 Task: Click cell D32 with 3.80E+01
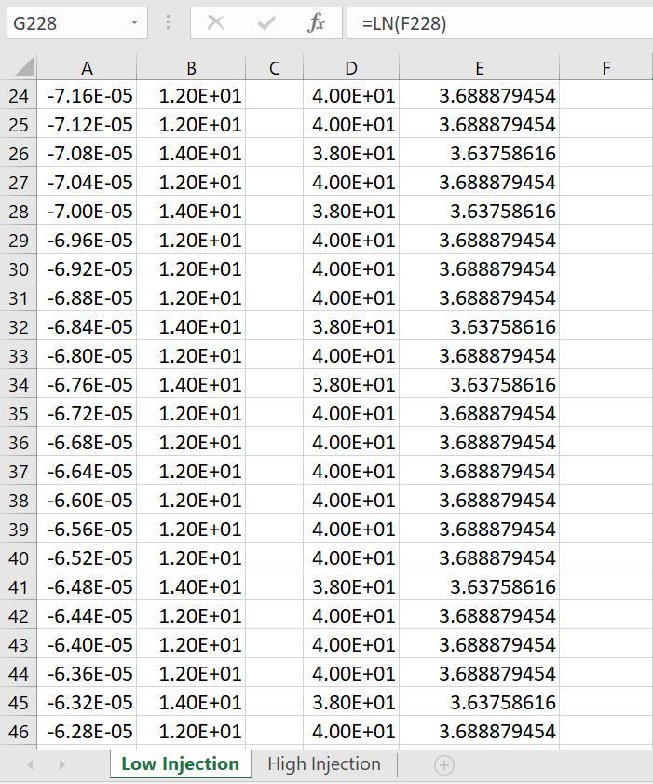pyautogui.click(x=351, y=327)
